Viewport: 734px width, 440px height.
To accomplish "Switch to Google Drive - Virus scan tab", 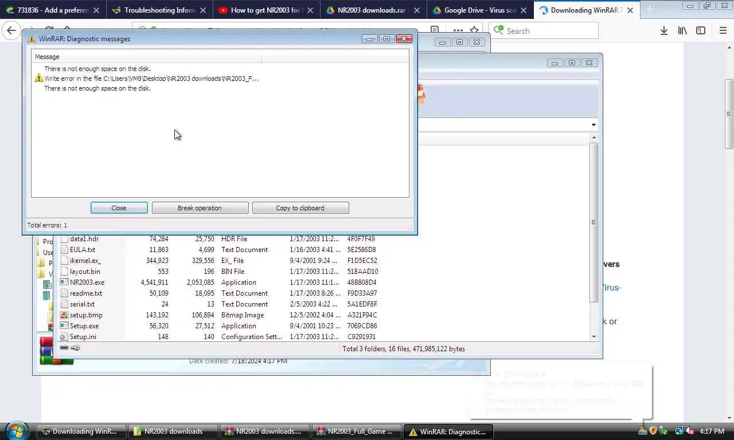I will [x=479, y=10].
